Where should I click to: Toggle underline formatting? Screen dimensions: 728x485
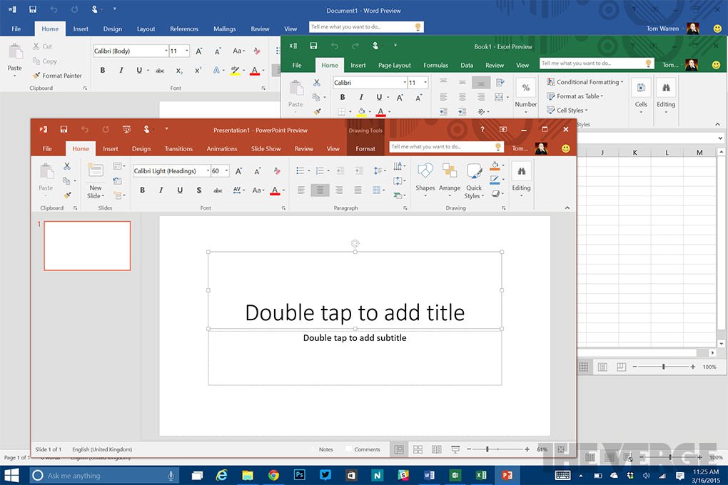point(180,190)
